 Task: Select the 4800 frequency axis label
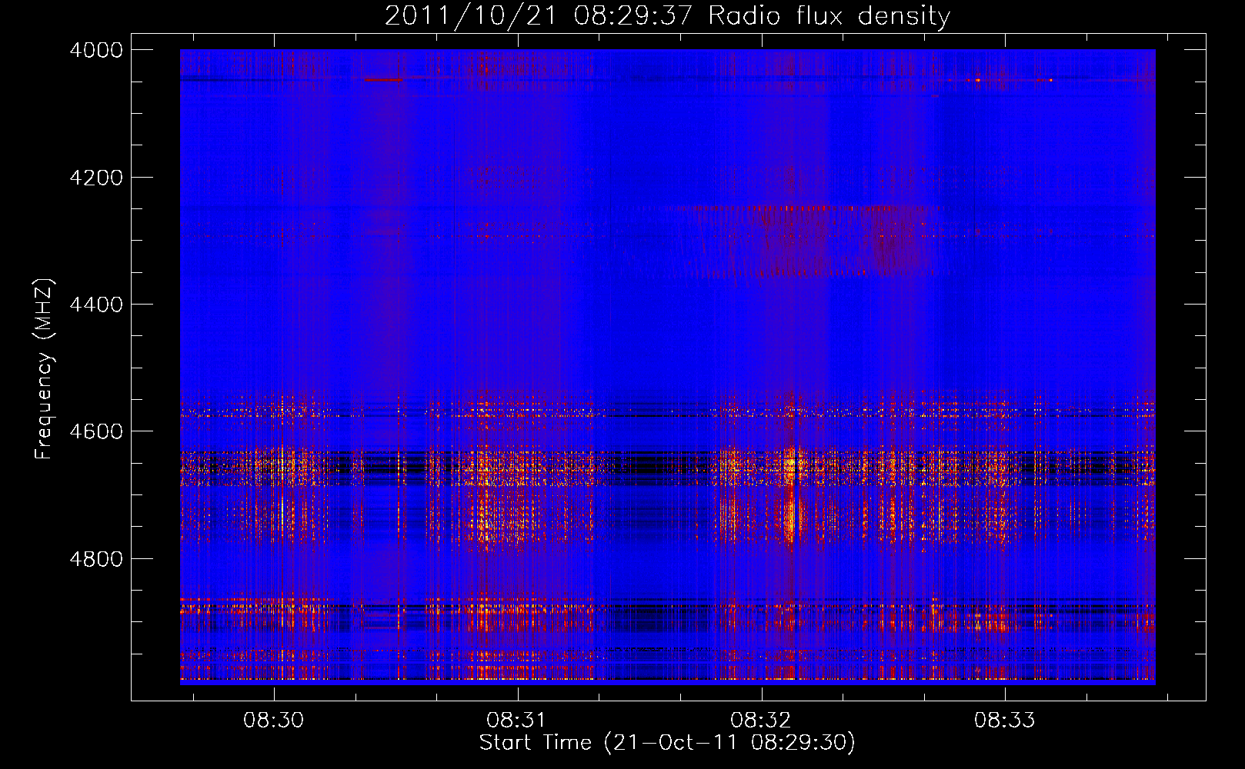95,559
